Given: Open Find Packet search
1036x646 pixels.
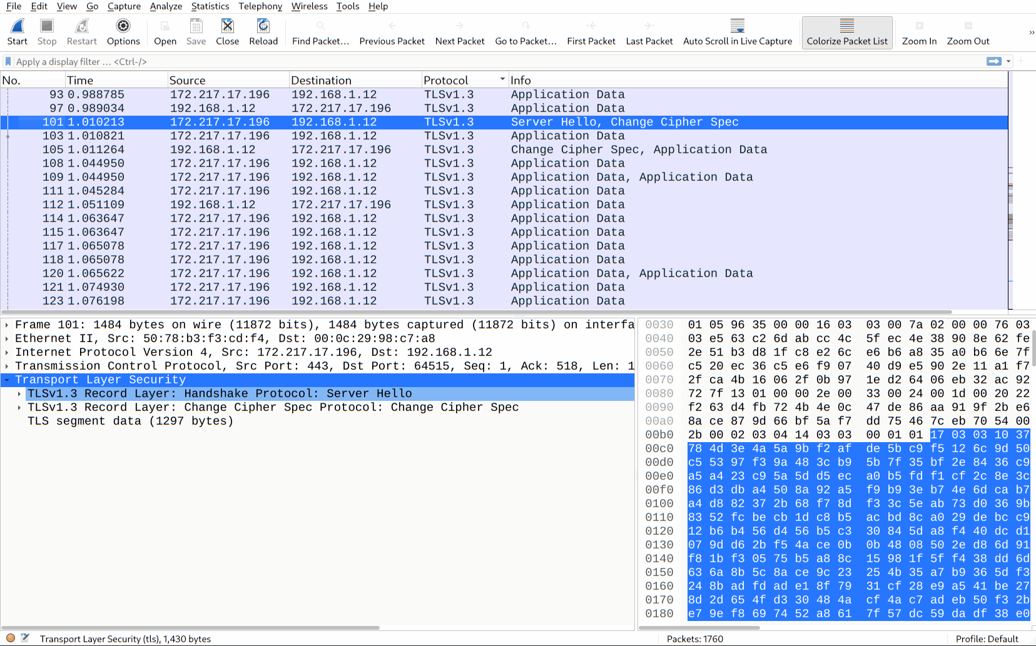Looking at the screenshot, I should point(320,32).
